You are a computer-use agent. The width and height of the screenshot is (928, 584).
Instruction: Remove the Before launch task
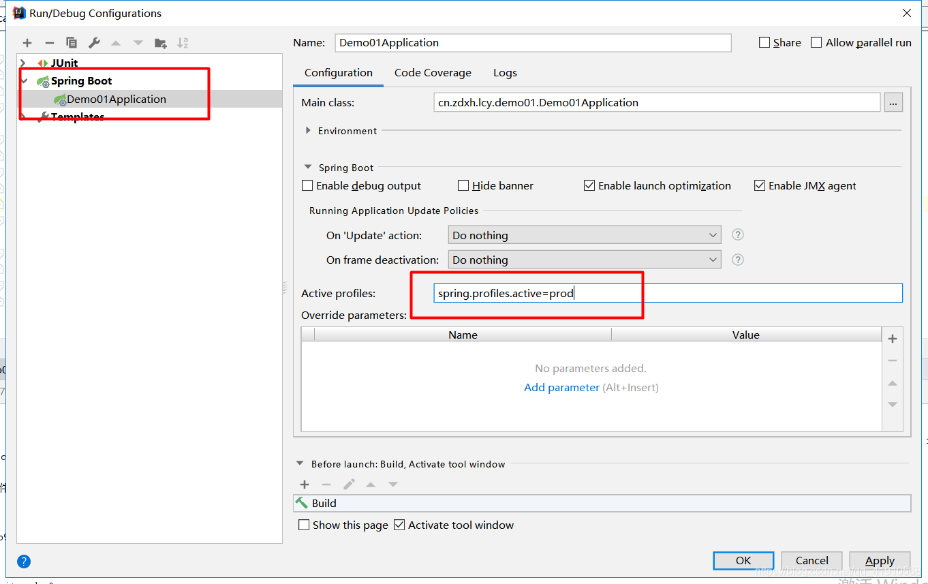326,485
